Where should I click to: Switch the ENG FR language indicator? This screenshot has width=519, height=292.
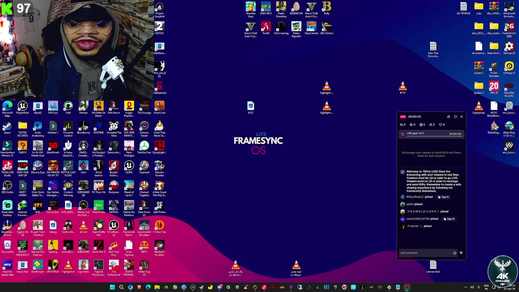click(486, 288)
